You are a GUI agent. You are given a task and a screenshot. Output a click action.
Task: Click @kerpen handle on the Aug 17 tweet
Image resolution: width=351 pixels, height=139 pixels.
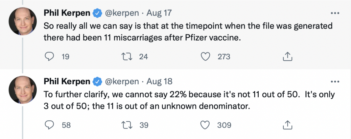123,13
